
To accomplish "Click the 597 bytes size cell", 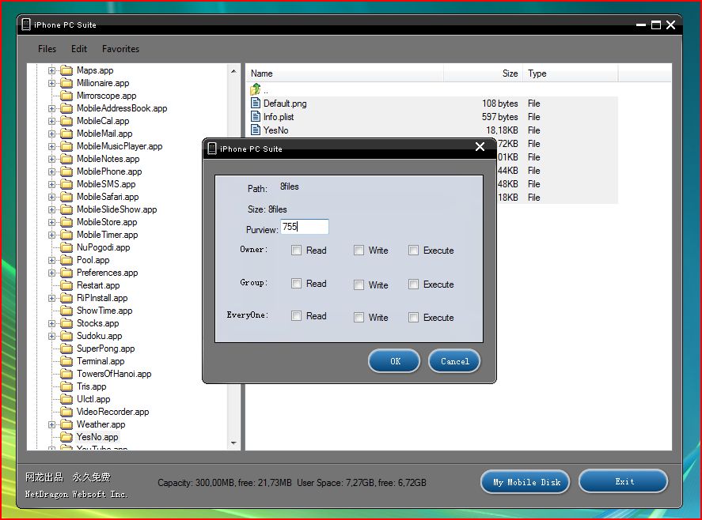I will click(499, 117).
